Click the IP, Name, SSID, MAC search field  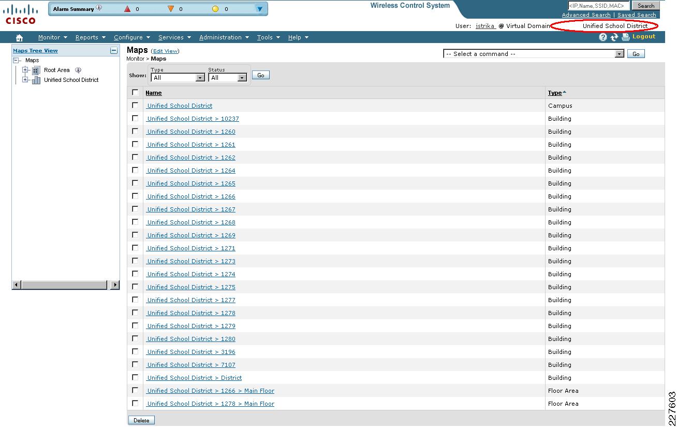(x=598, y=6)
